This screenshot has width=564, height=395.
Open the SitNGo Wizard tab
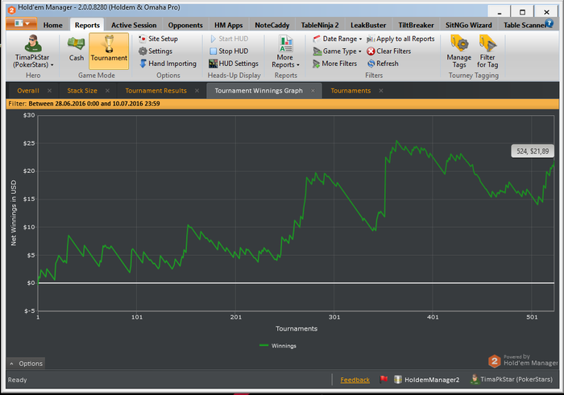tap(468, 25)
